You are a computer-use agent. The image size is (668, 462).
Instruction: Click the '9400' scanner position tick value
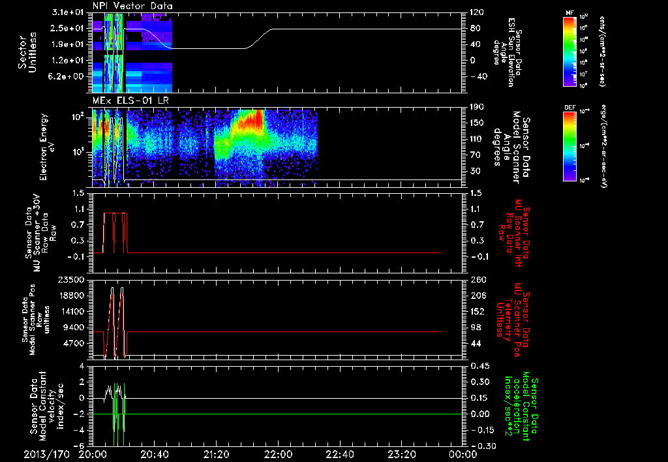point(74,328)
